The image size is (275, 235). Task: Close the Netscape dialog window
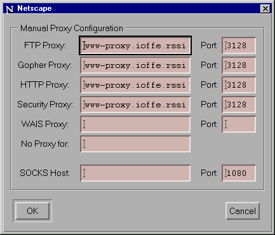265,8
